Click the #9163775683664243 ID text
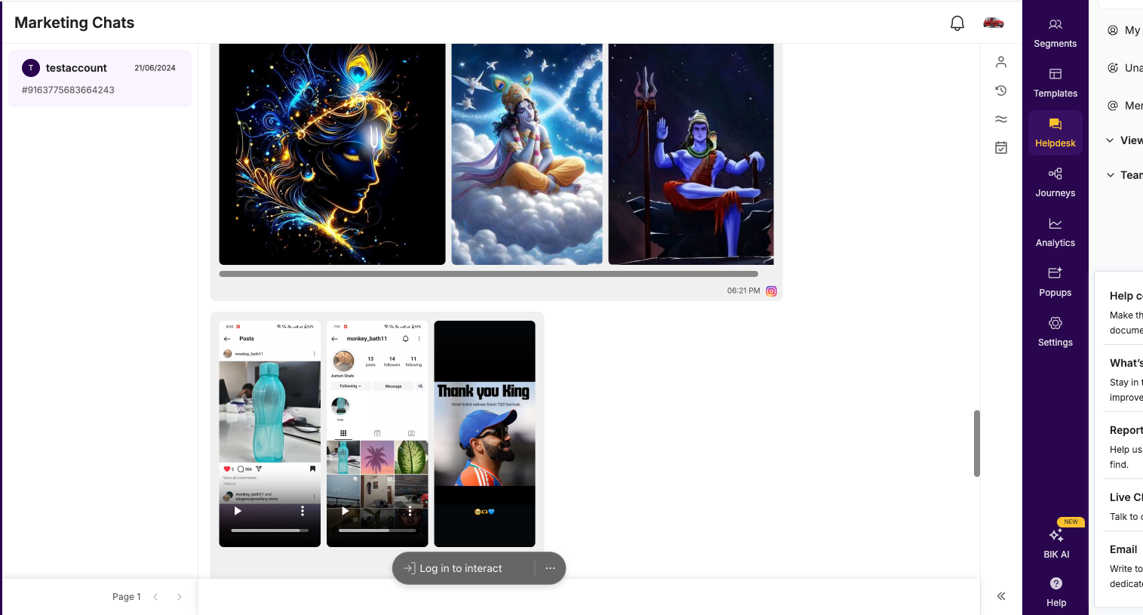1143x615 pixels. tap(68, 90)
